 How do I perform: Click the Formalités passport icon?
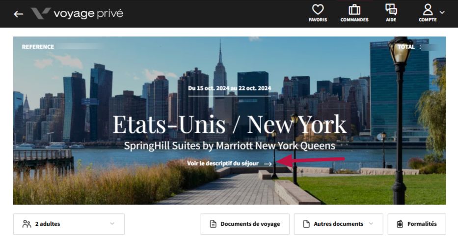(x=400, y=224)
